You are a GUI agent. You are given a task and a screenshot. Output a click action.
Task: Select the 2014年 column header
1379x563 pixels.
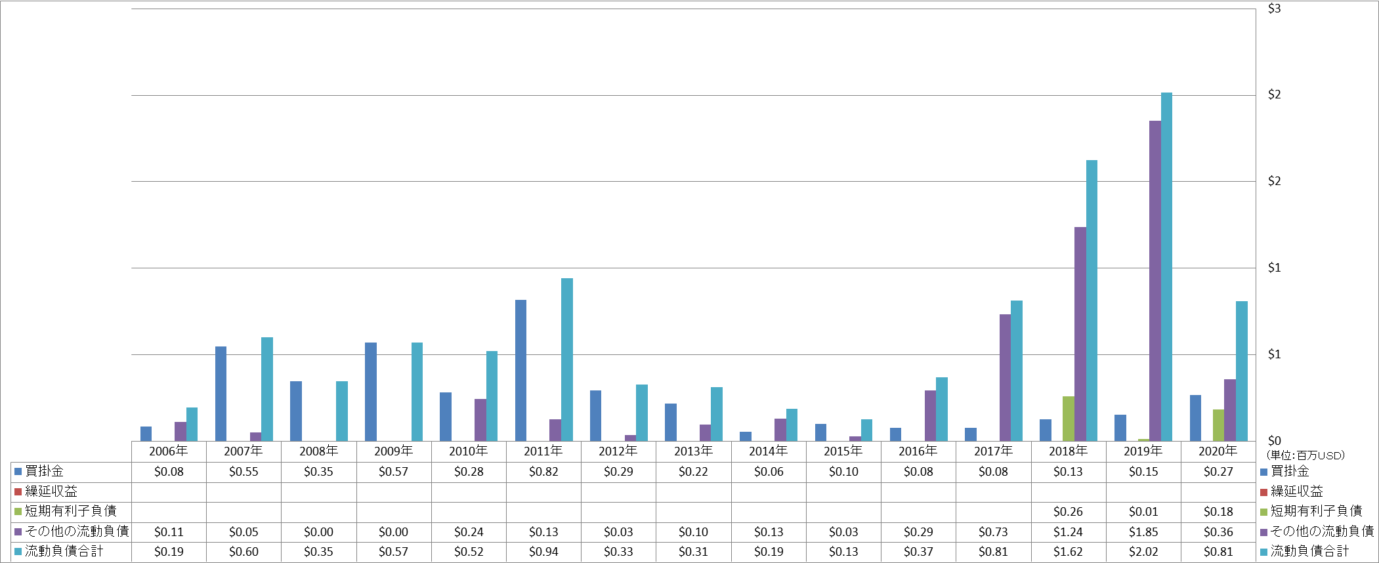coord(769,451)
